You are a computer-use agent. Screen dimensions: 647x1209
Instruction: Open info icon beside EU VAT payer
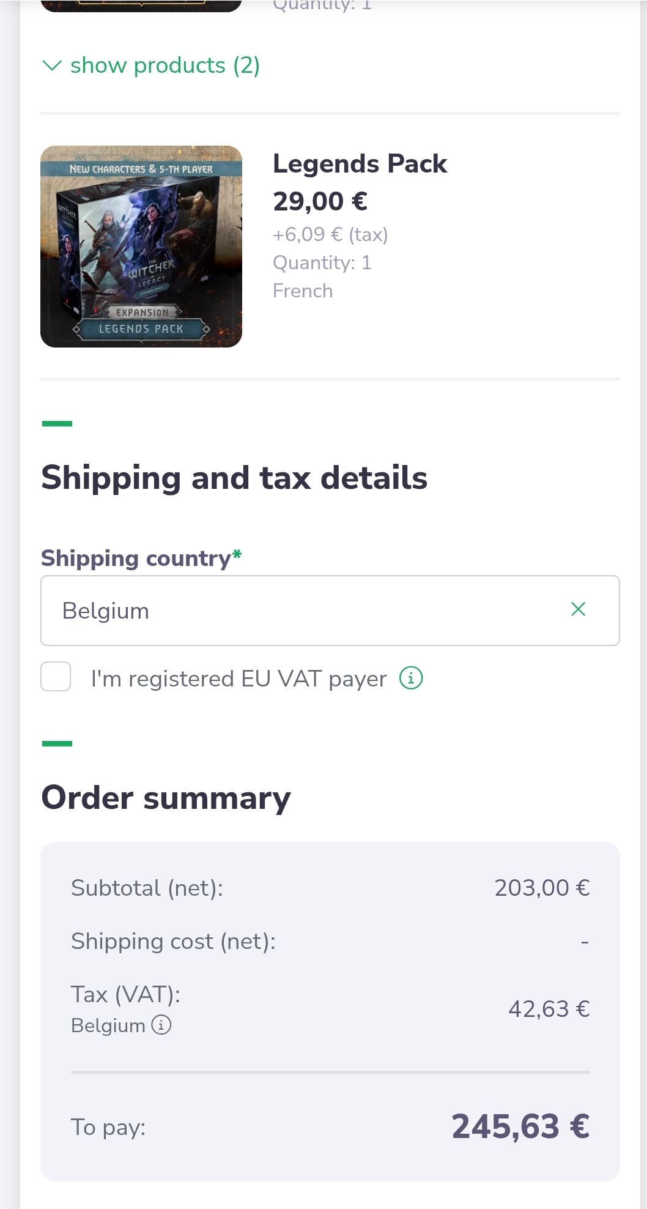[x=411, y=678]
